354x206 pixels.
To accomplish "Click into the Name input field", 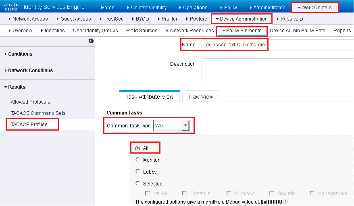I will coord(278,45).
